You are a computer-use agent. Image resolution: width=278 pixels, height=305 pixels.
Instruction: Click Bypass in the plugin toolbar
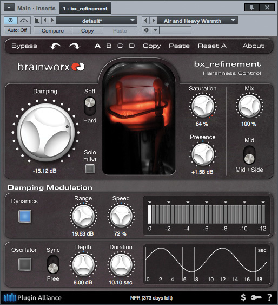tap(24, 46)
